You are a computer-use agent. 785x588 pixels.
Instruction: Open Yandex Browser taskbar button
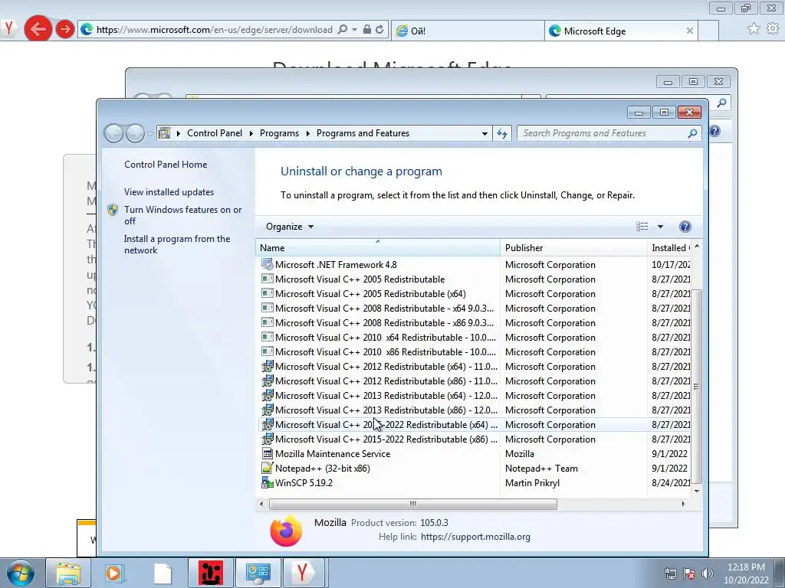coord(304,573)
